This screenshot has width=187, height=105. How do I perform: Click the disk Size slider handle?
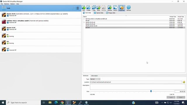[x=151, y=91]
